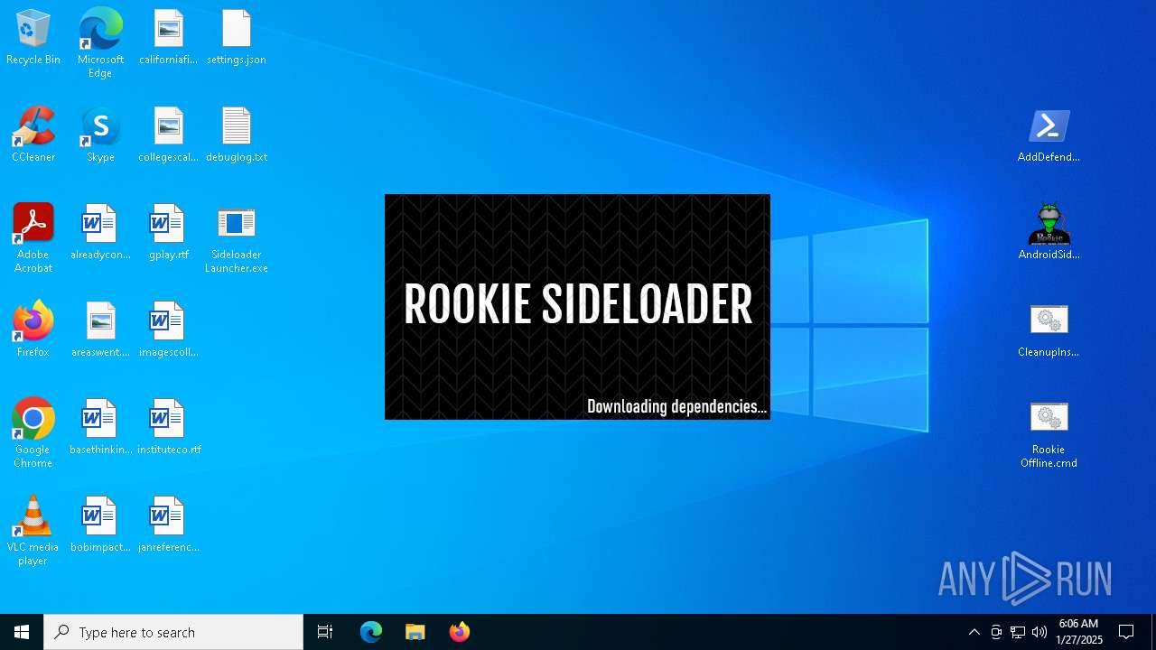
Task: Select the debuglog.txt file icon
Action: (x=237, y=135)
